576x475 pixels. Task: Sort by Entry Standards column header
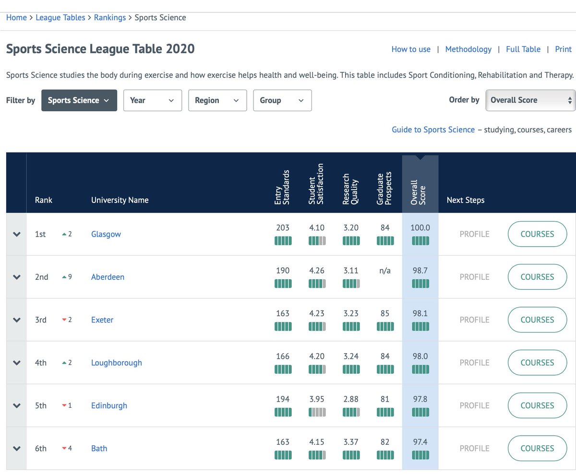[282, 188]
